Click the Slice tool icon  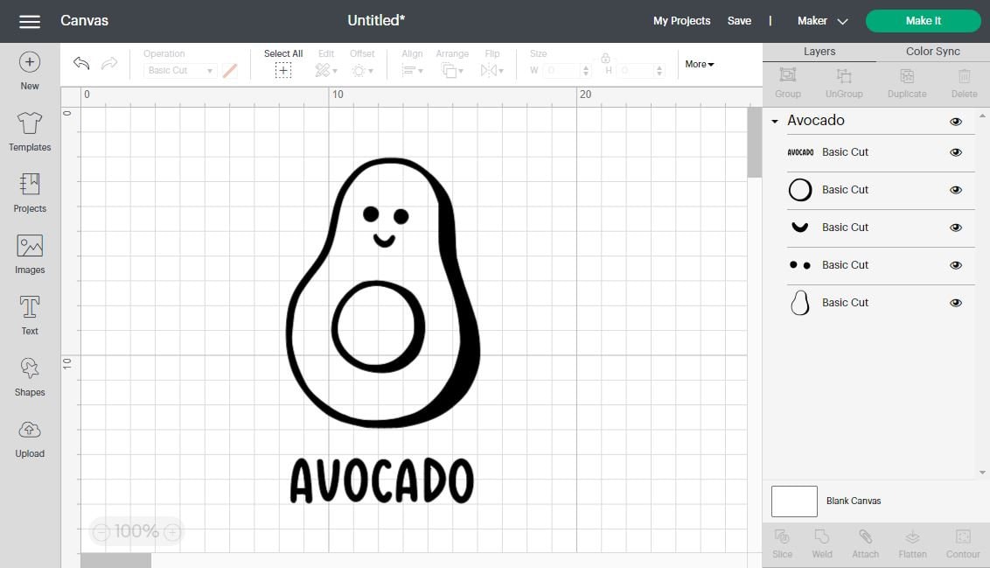(782, 543)
